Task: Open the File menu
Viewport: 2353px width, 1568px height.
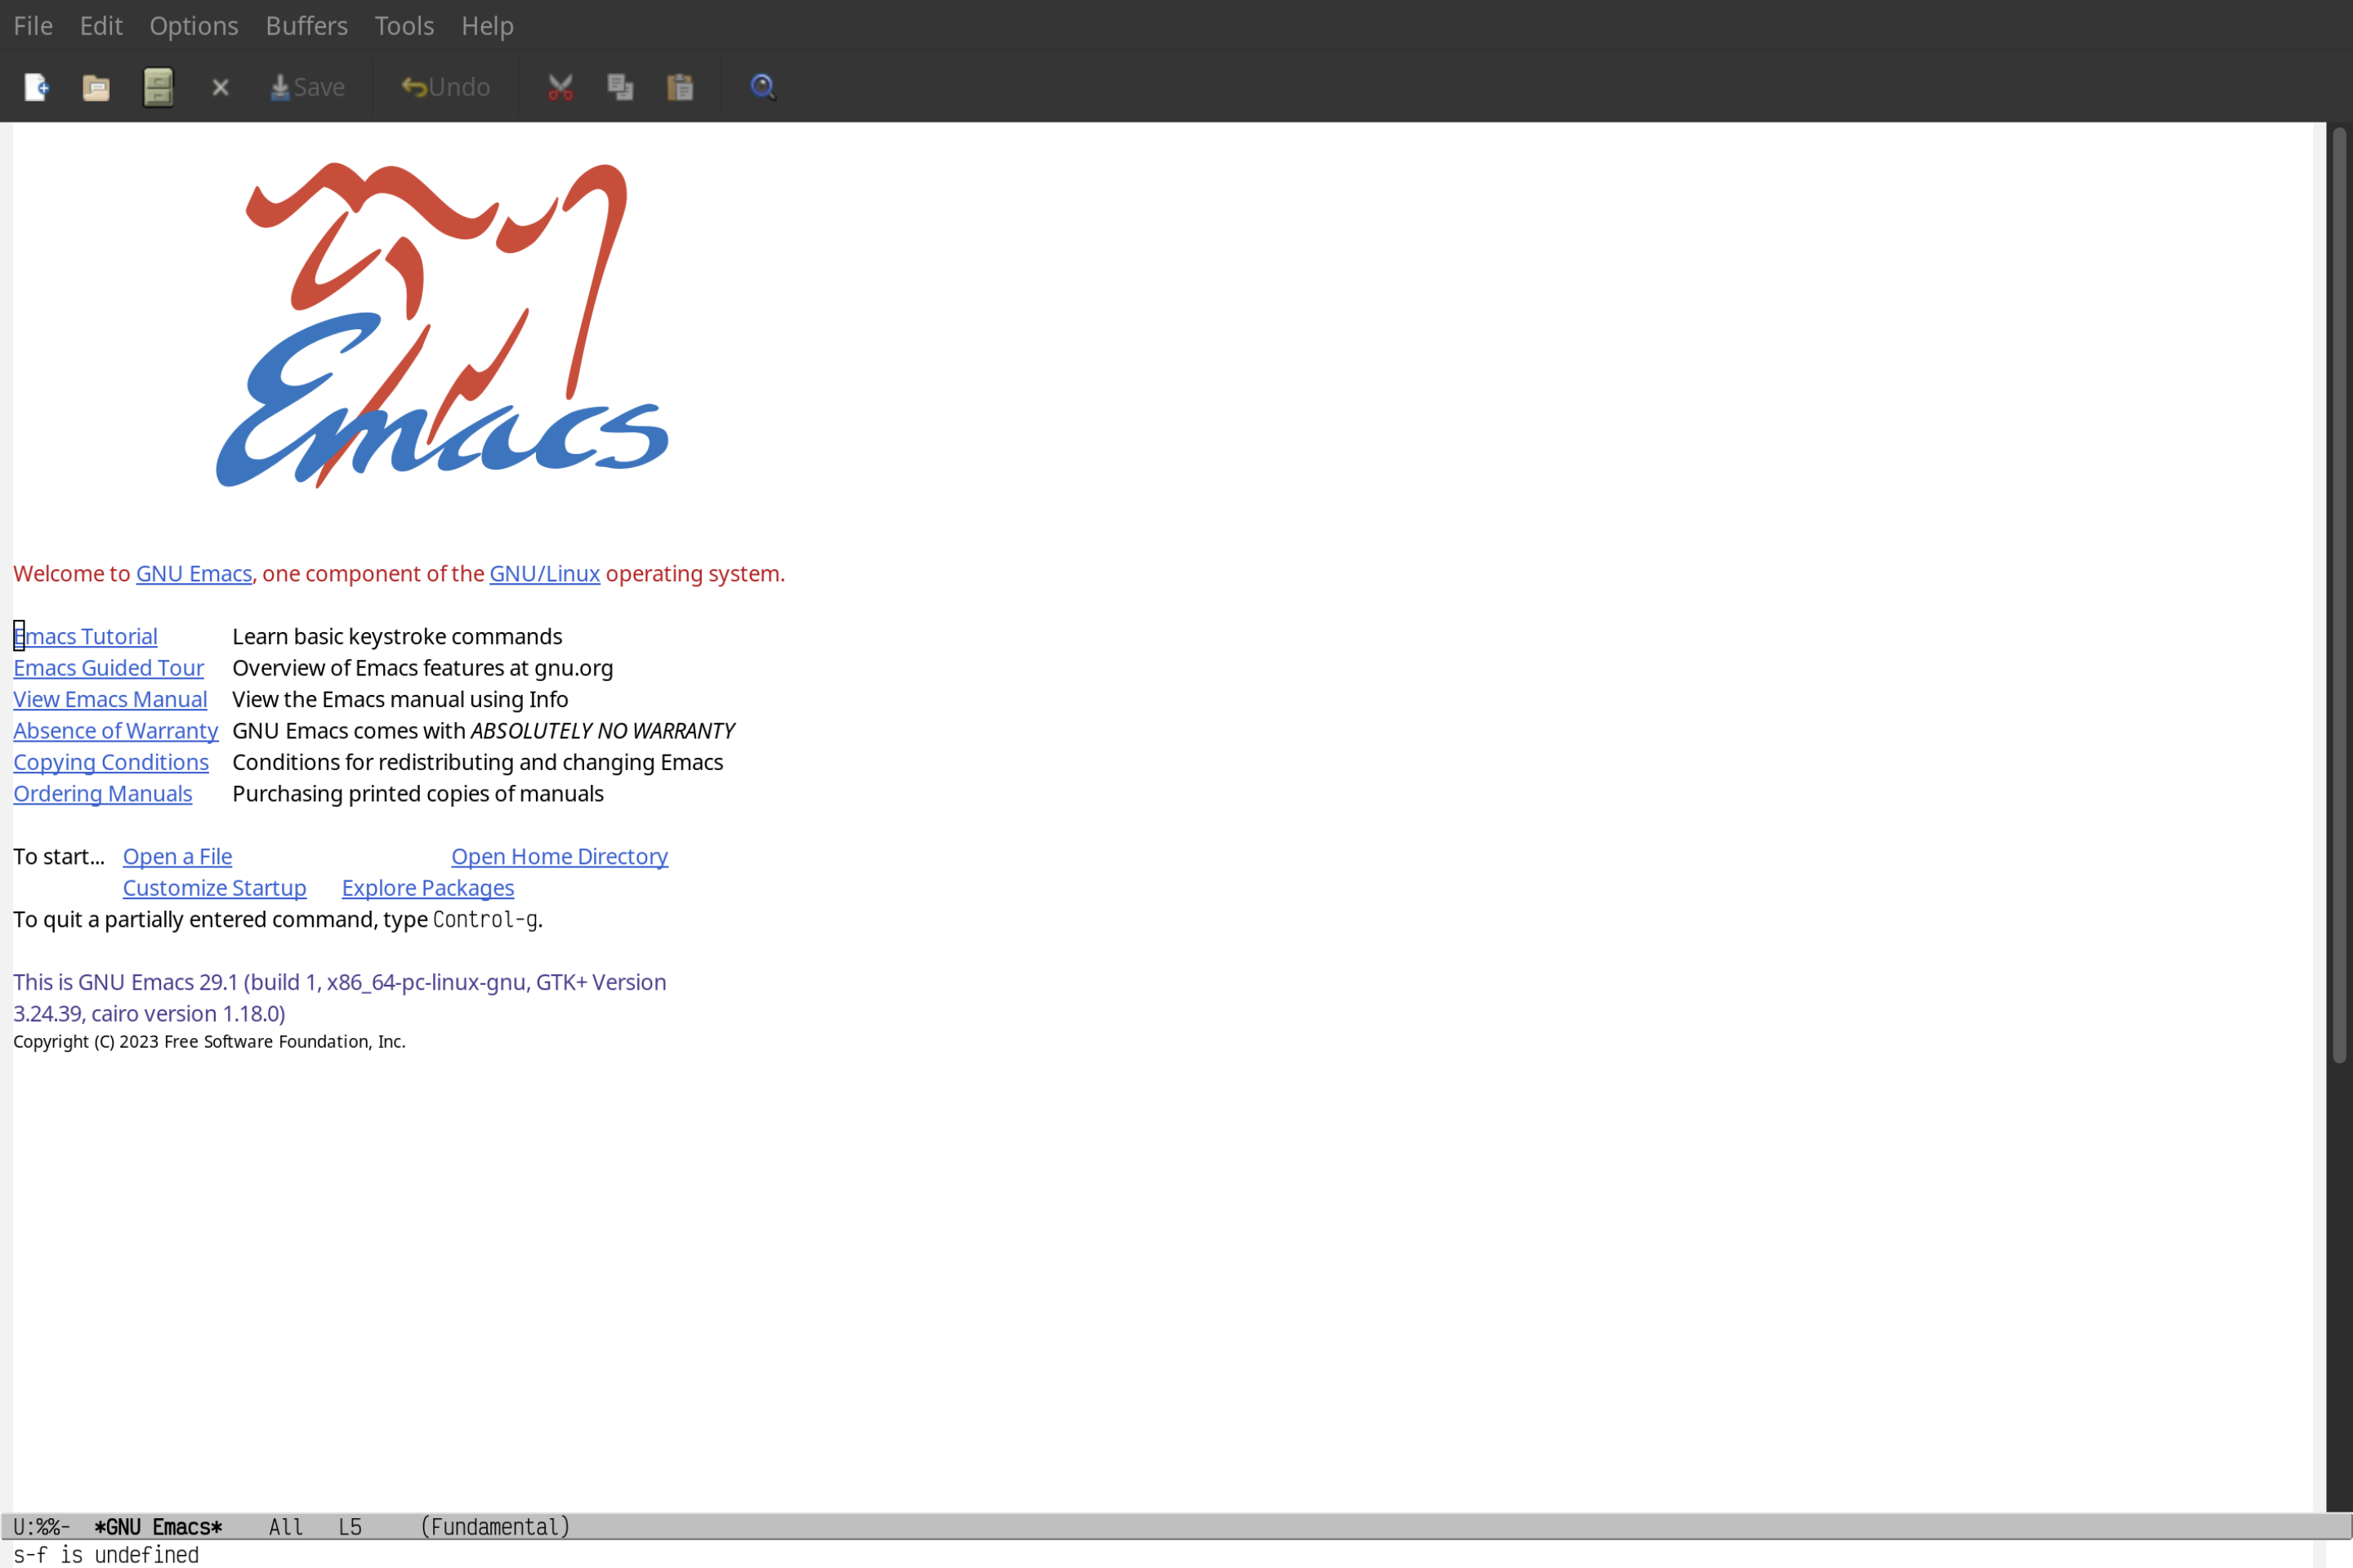Action: tap(32, 24)
